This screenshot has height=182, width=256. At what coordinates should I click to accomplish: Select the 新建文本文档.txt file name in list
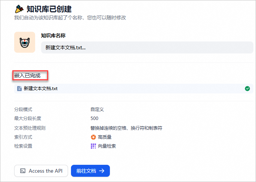click(41, 89)
